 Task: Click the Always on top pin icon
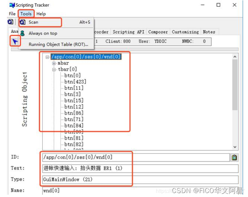tap(23, 33)
